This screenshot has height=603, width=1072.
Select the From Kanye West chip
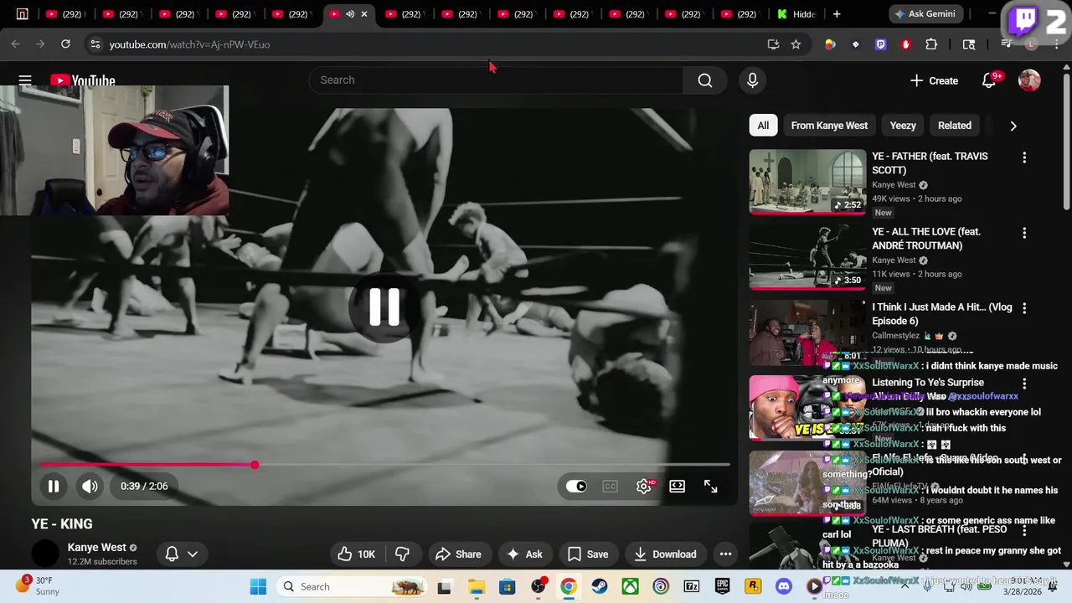(829, 126)
